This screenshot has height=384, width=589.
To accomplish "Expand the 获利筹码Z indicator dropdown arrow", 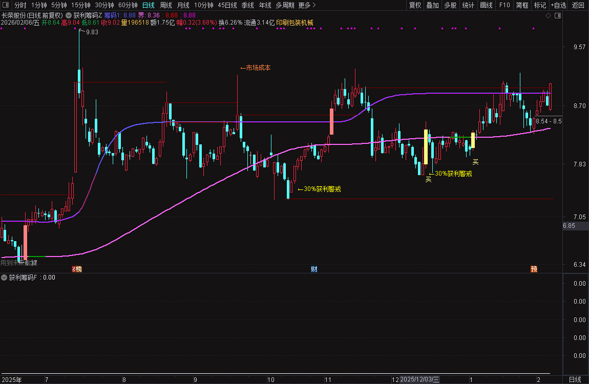I will coord(69,16).
